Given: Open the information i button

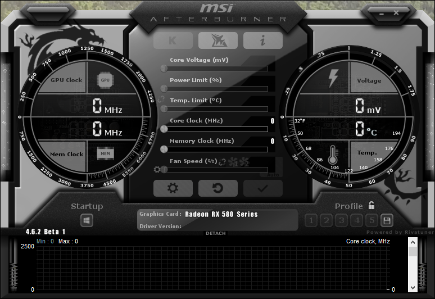Looking at the screenshot, I should point(262,40).
